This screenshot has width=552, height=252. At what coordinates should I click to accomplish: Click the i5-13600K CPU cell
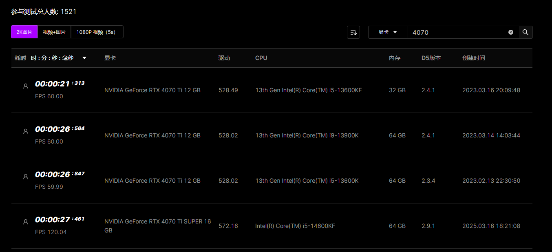pos(307,181)
